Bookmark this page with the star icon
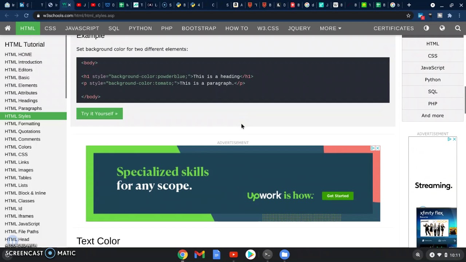This screenshot has width=466, height=262. [408, 16]
